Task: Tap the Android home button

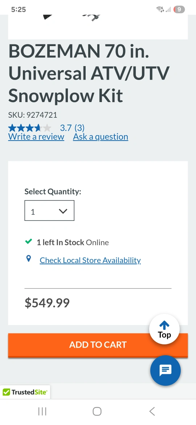Action: 97,411
